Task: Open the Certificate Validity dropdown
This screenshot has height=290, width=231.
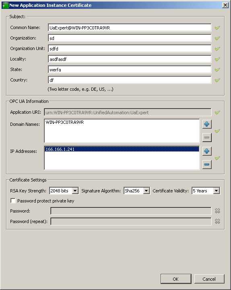Action: [x=217, y=191]
